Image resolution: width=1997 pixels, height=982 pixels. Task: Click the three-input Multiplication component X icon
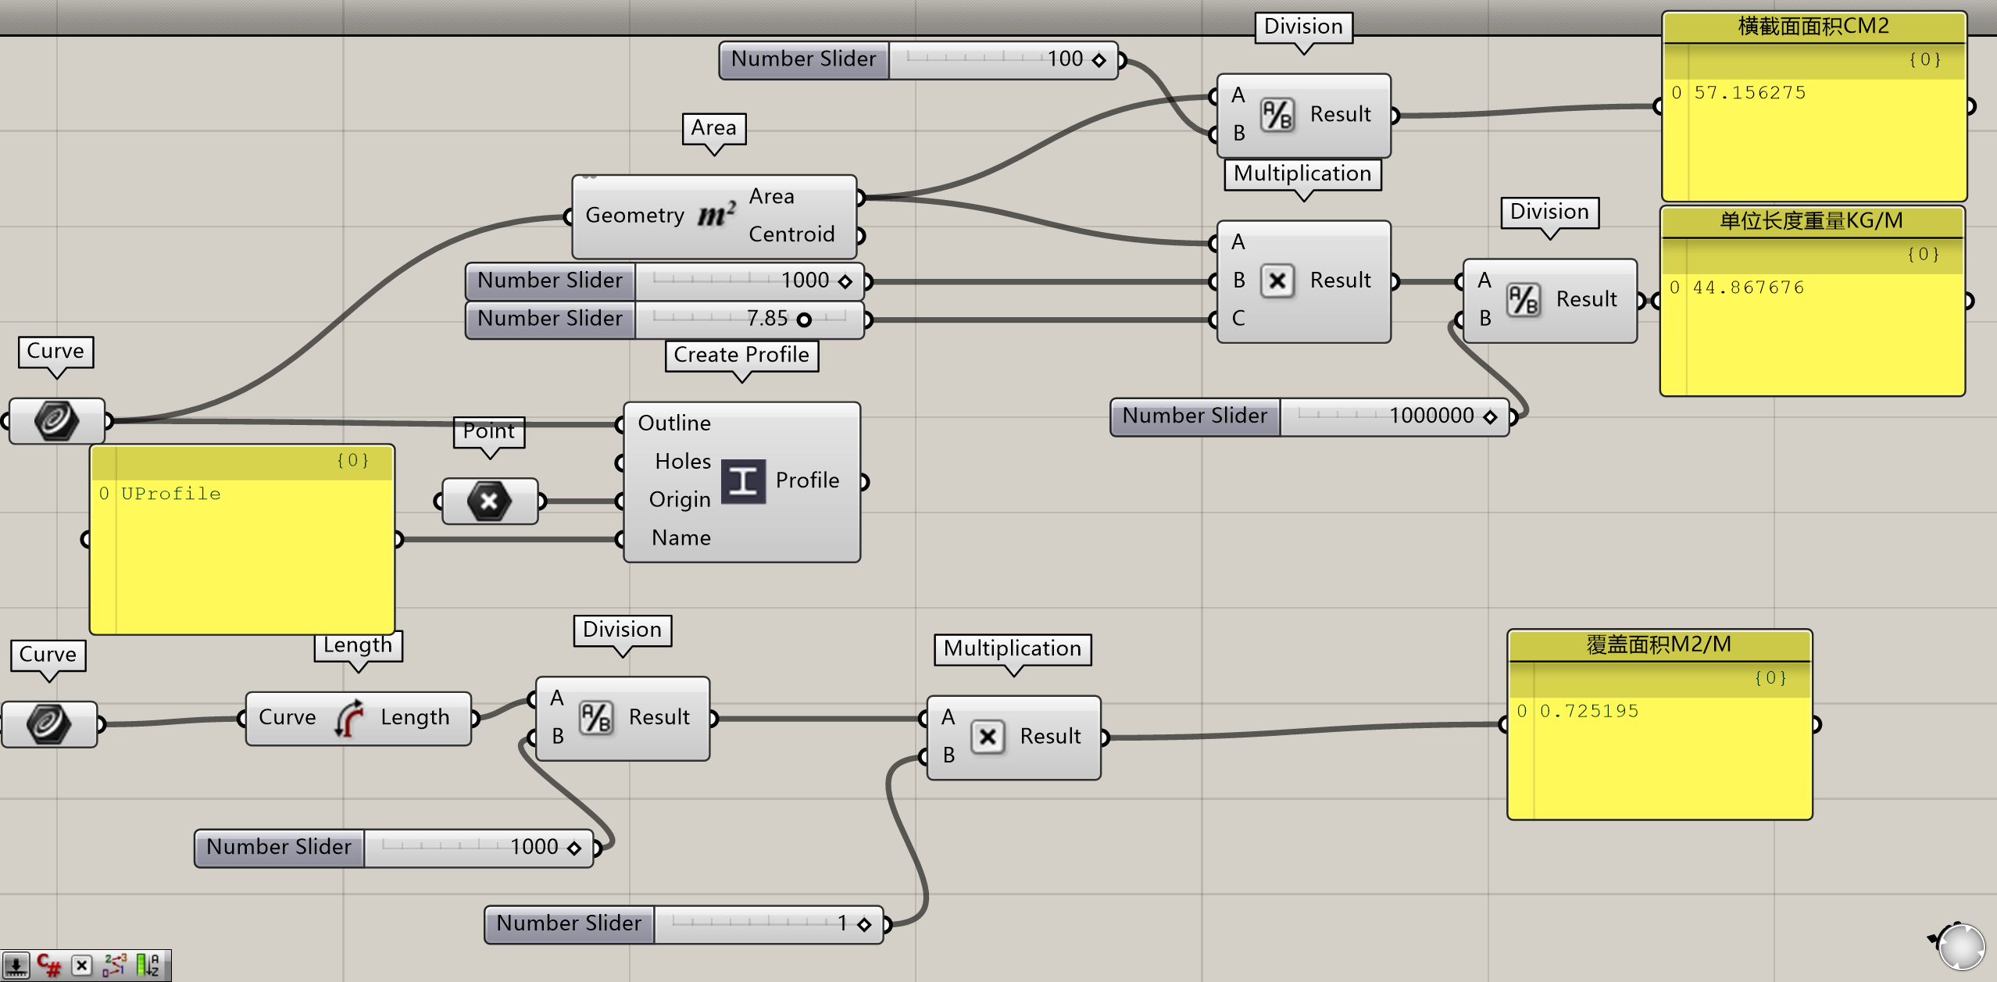pyautogui.click(x=1277, y=280)
